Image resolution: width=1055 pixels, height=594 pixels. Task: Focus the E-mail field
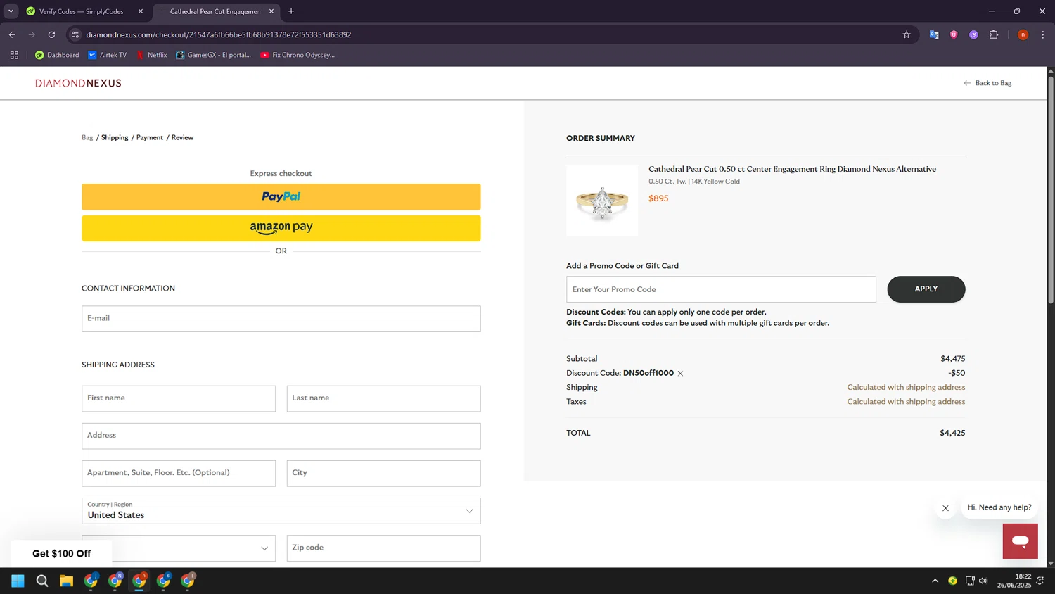click(x=281, y=319)
